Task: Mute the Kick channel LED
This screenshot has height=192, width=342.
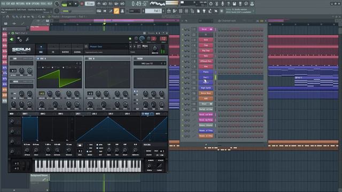Action: click(183, 40)
